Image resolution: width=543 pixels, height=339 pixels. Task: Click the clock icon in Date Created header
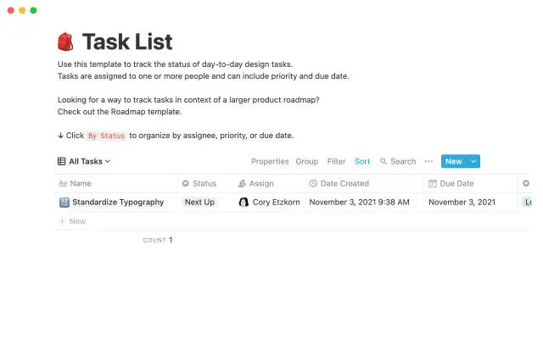click(313, 184)
